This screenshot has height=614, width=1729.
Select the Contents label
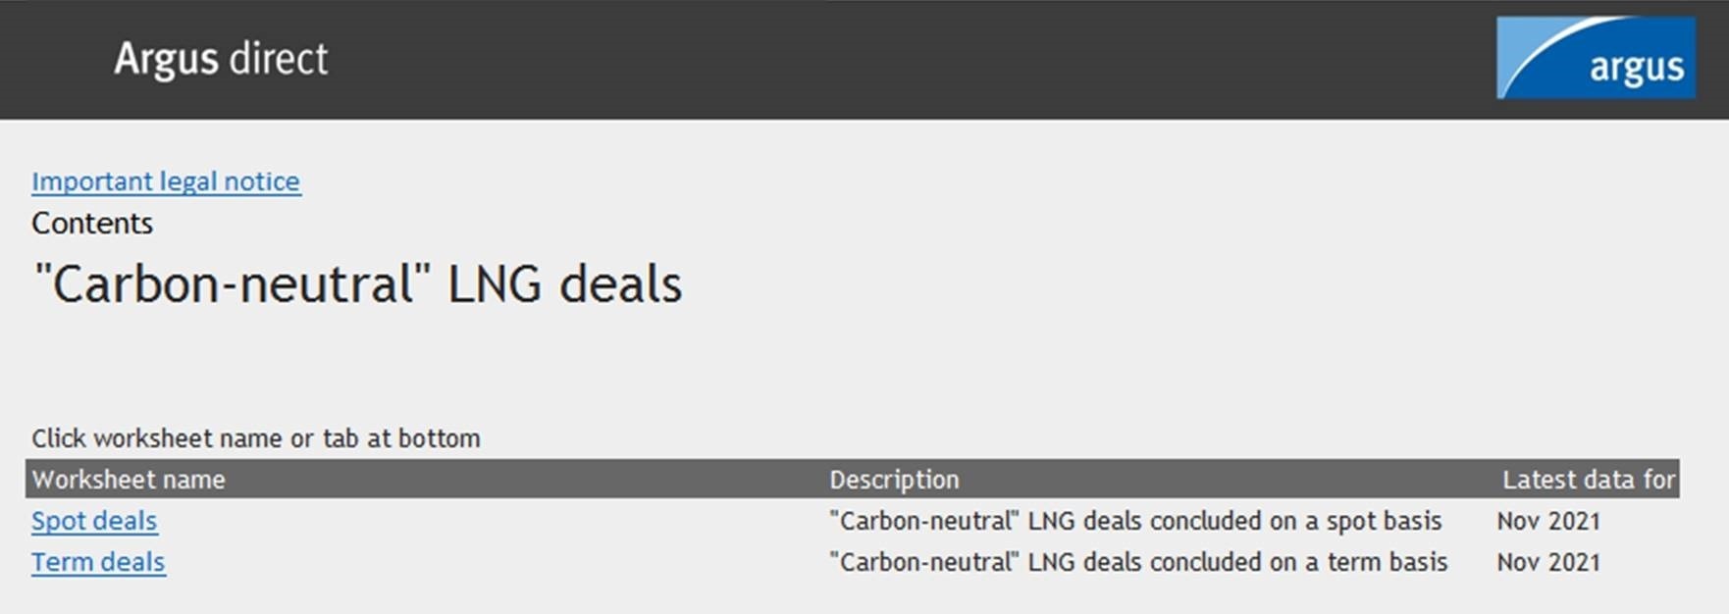point(92,224)
